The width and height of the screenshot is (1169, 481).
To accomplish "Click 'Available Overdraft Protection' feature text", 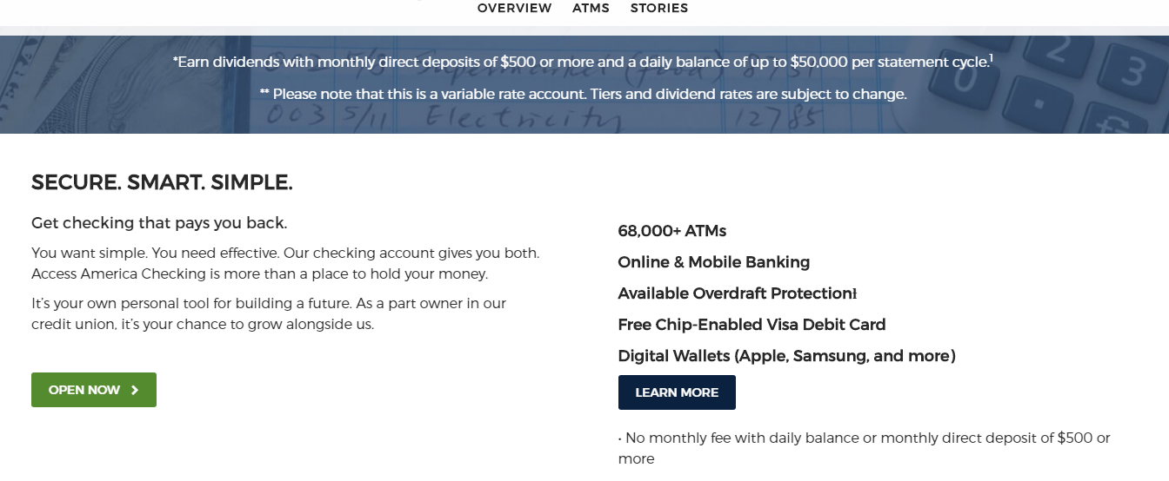I will pos(735,293).
